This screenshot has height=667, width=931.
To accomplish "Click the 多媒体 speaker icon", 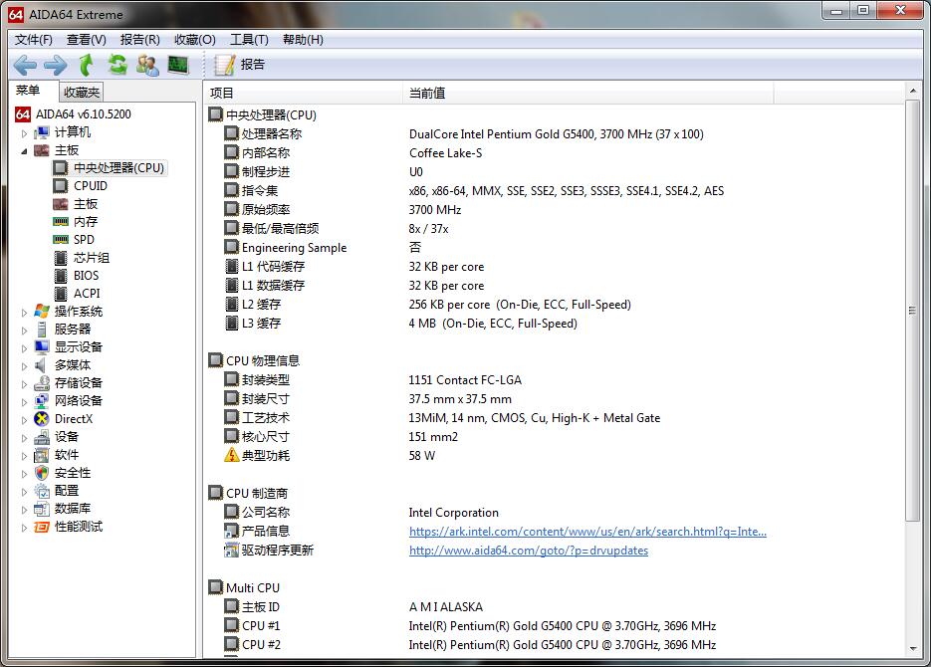I will 41,365.
